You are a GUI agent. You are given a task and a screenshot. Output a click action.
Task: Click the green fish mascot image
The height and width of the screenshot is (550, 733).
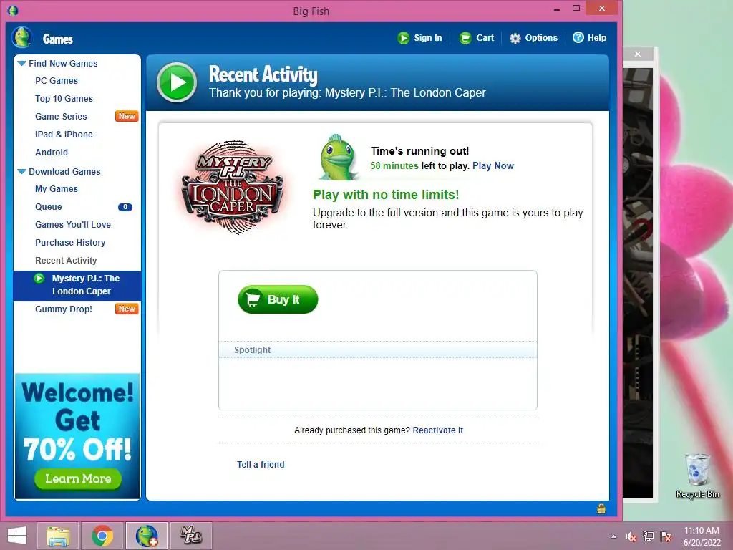click(338, 157)
